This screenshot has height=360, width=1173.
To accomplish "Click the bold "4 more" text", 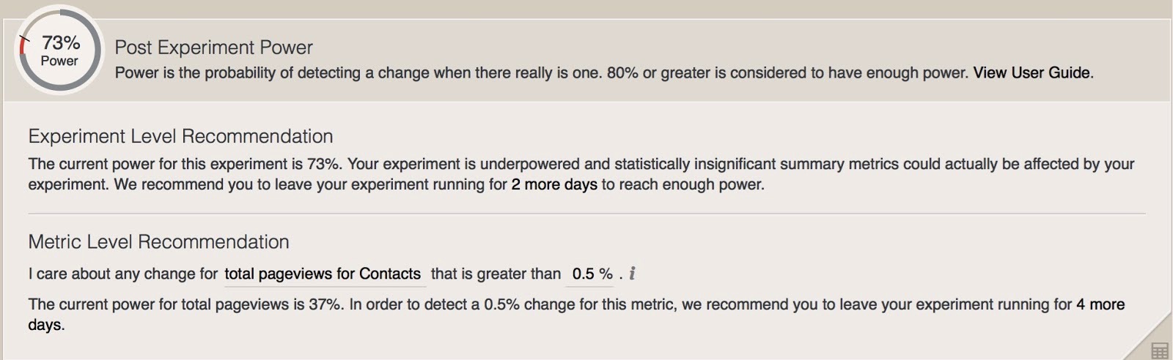I will point(1100,304).
